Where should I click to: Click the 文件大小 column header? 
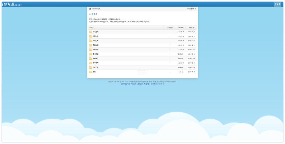180,28
